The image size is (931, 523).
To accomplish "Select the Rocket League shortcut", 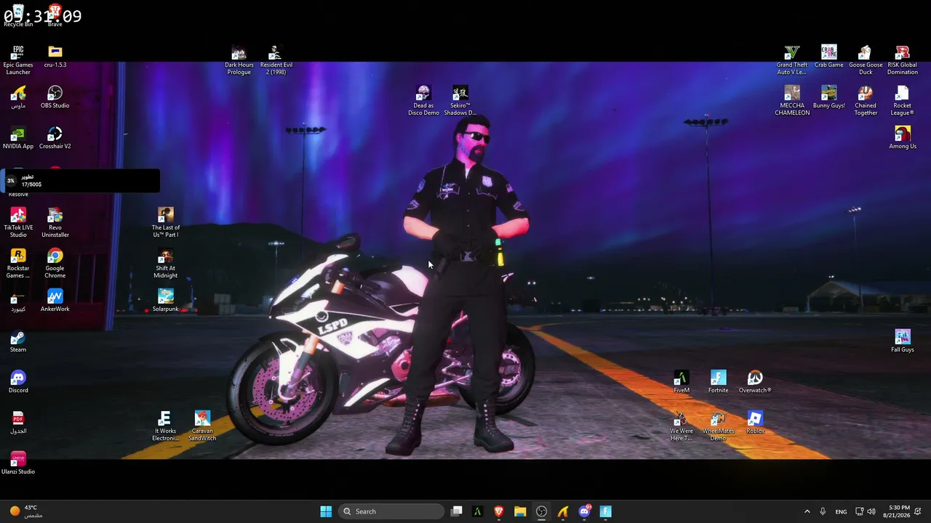I will click(x=903, y=100).
